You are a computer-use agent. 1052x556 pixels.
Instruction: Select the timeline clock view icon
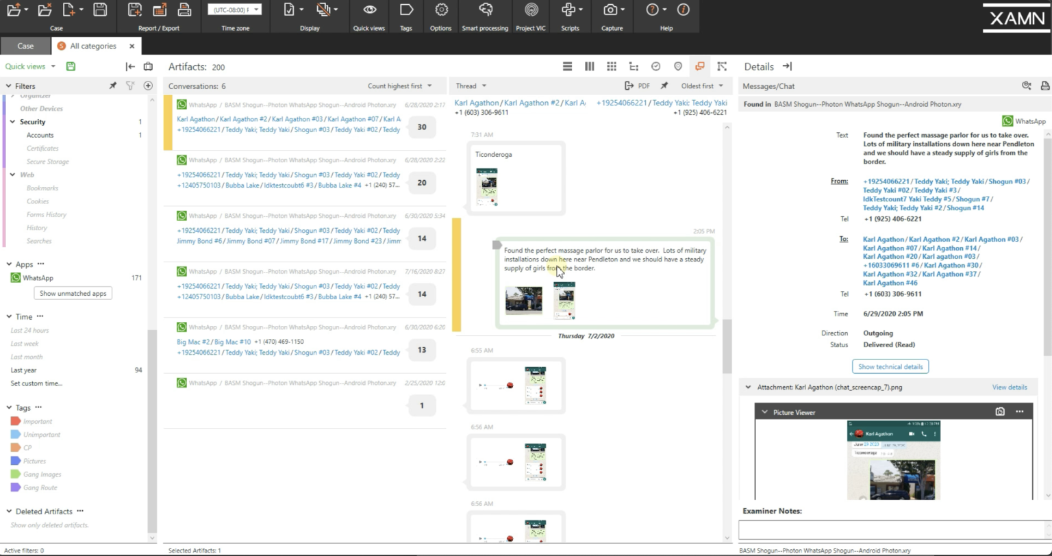[x=655, y=66]
